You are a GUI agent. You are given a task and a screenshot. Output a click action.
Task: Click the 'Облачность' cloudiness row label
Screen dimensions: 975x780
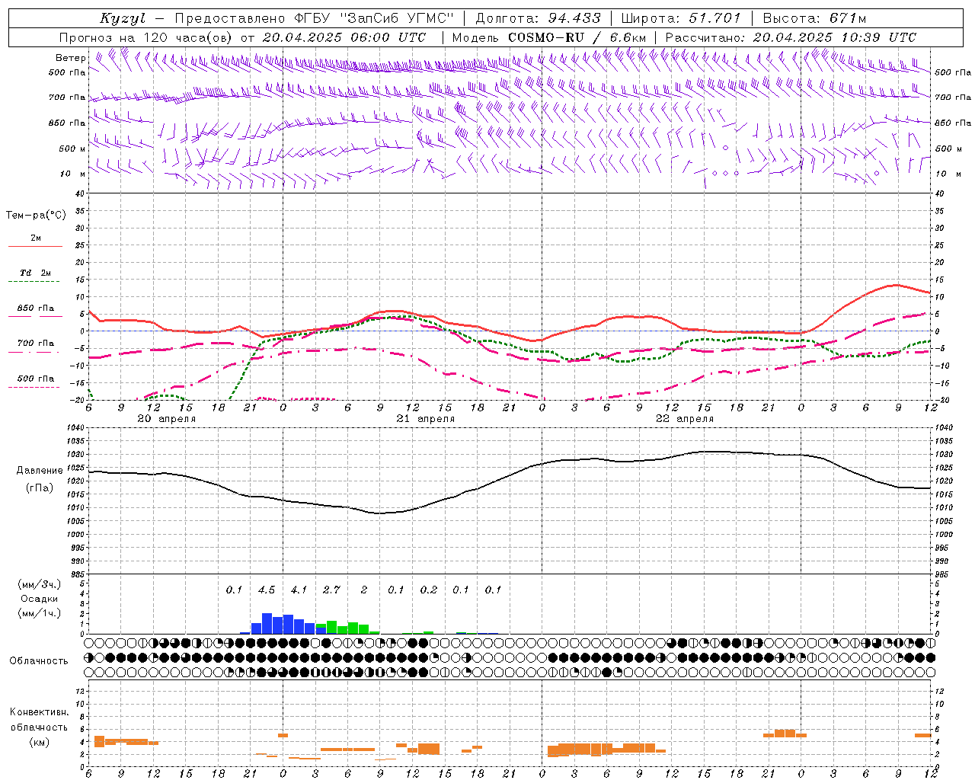point(39,660)
